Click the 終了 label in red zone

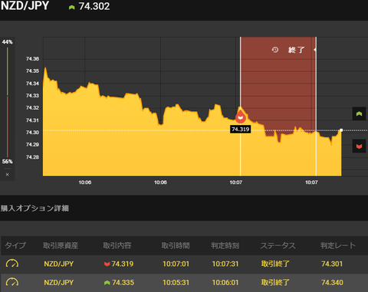296,50
